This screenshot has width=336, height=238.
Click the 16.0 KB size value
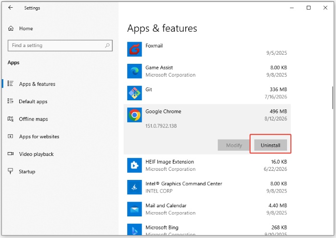coord(279,162)
